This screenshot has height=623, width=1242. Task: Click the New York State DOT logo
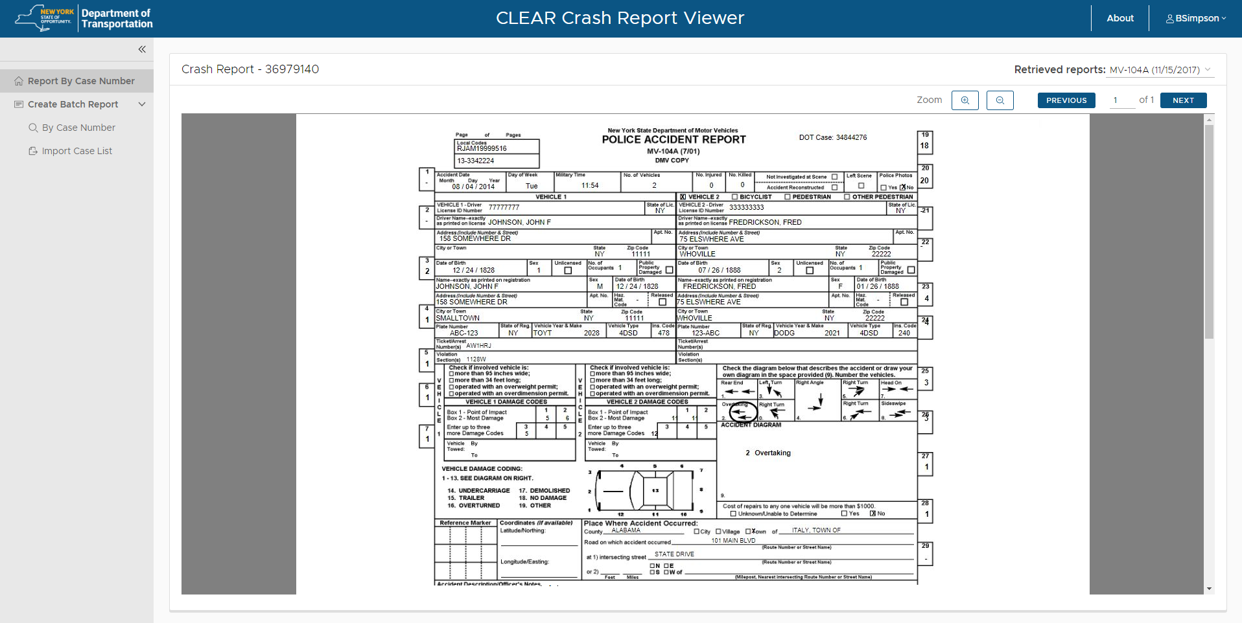point(84,18)
